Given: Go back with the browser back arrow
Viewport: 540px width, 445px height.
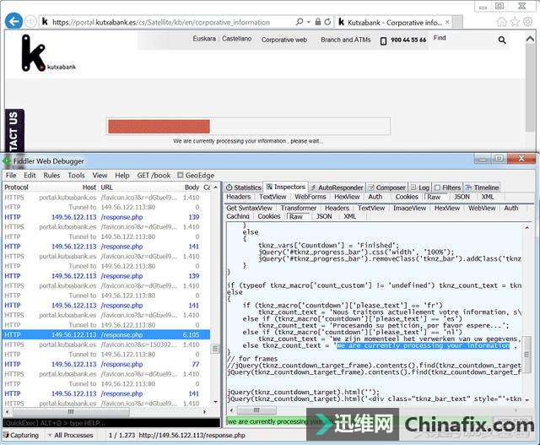Looking at the screenshot, I should (13, 21).
